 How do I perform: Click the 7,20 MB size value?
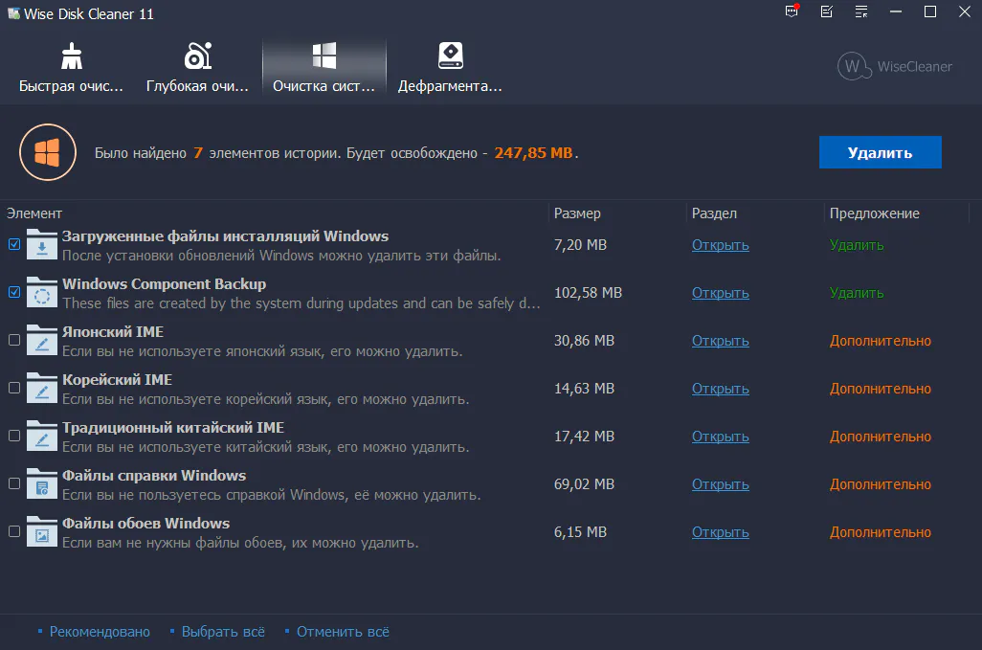[x=581, y=245]
